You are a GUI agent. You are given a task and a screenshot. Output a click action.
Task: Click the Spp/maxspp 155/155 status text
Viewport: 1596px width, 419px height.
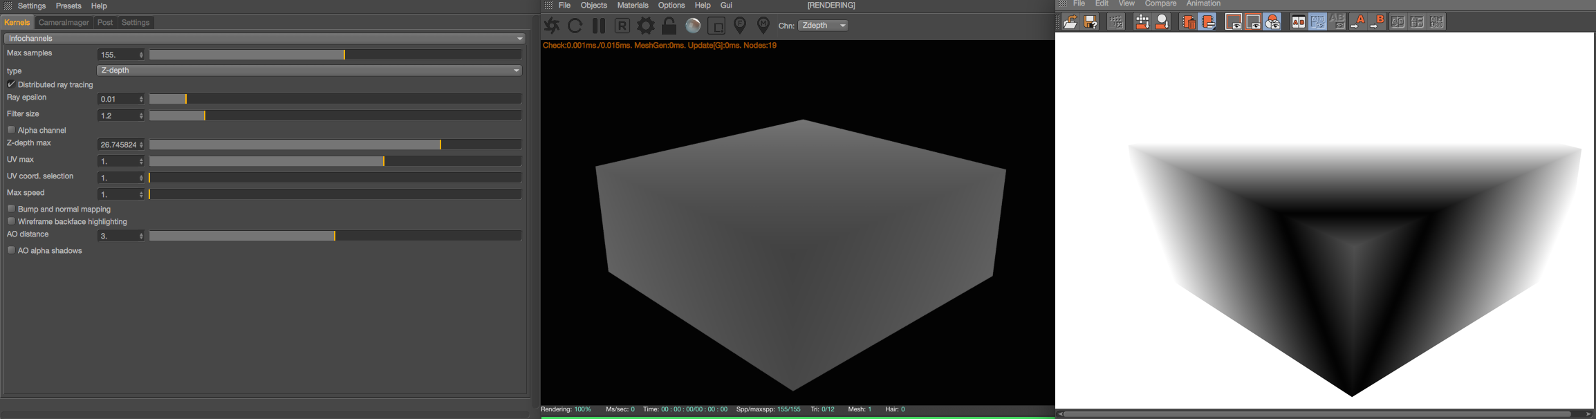coord(768,409)
